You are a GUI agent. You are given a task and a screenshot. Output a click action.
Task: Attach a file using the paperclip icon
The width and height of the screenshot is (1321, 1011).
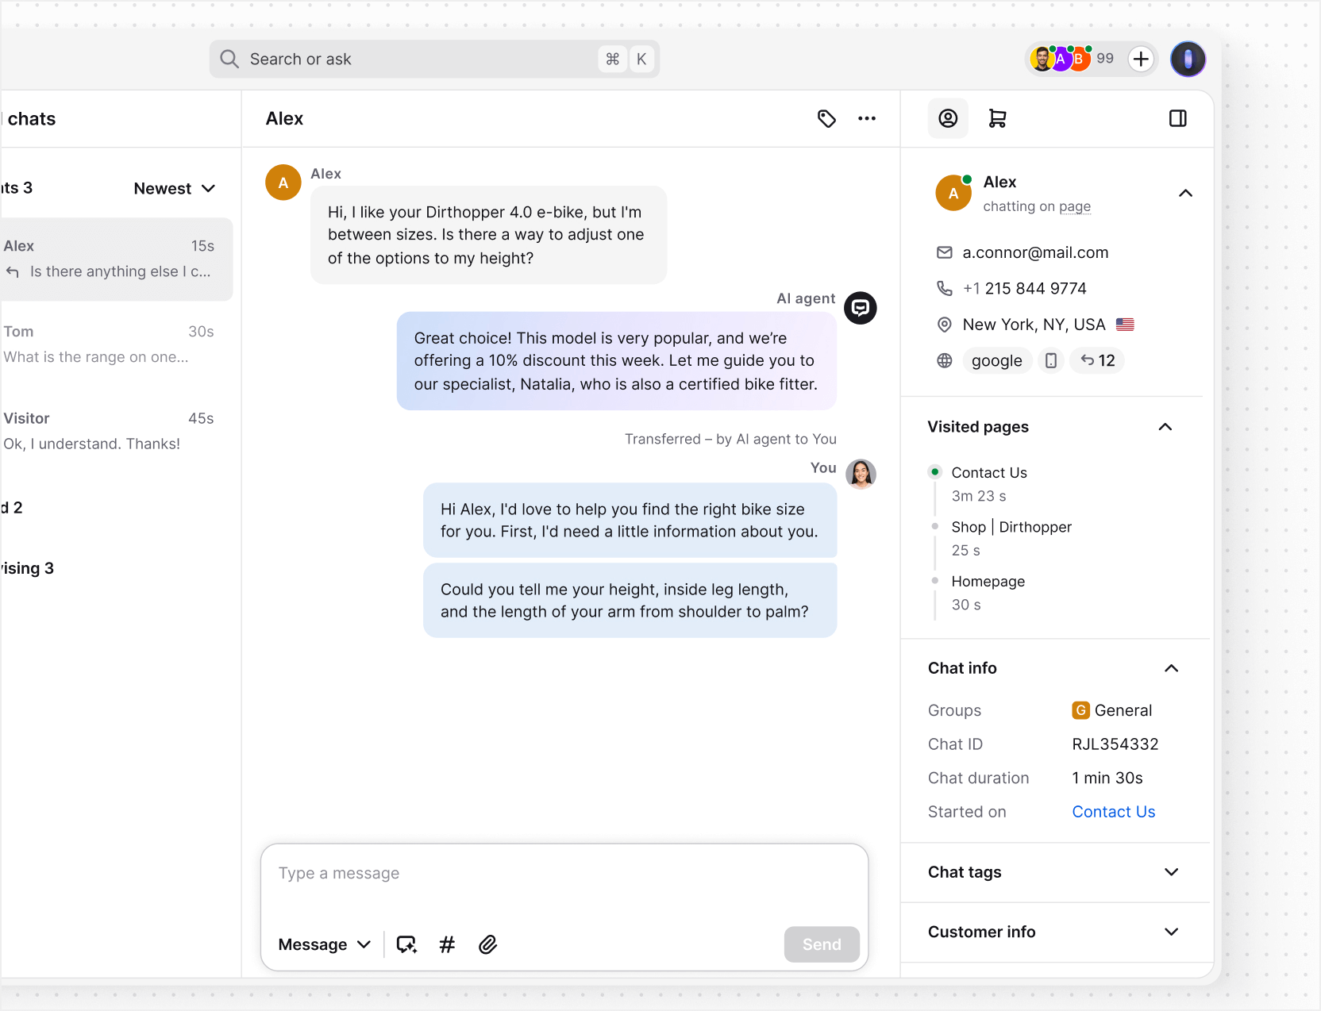pyautogui.click(x=487, y=944)
